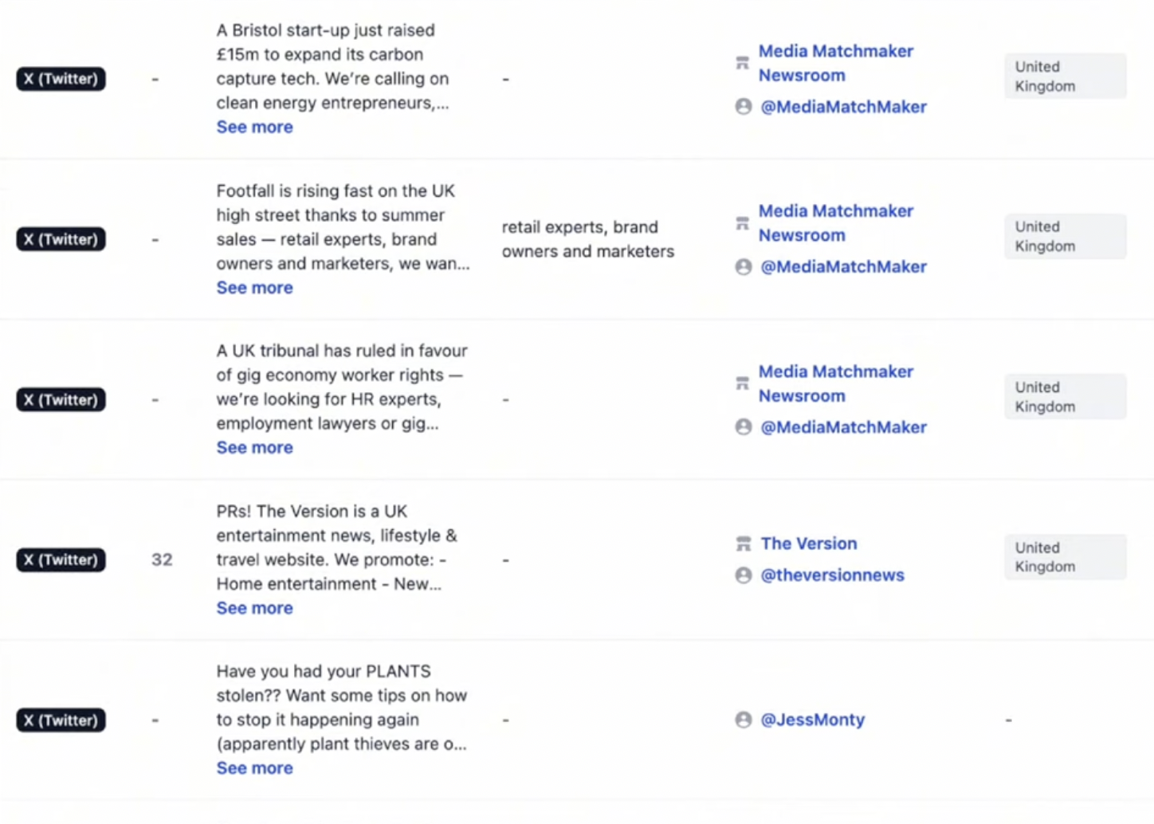Show more of The Version post

pos(254,608)
